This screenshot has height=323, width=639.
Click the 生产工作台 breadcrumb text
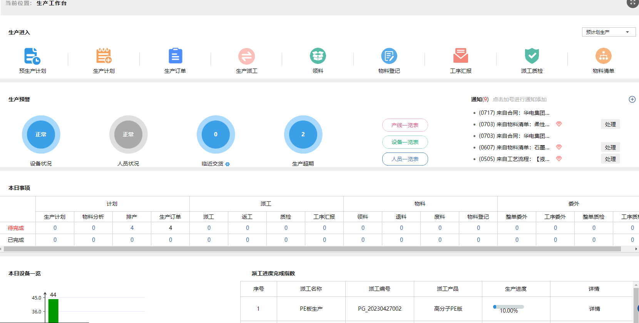[52, 3]
